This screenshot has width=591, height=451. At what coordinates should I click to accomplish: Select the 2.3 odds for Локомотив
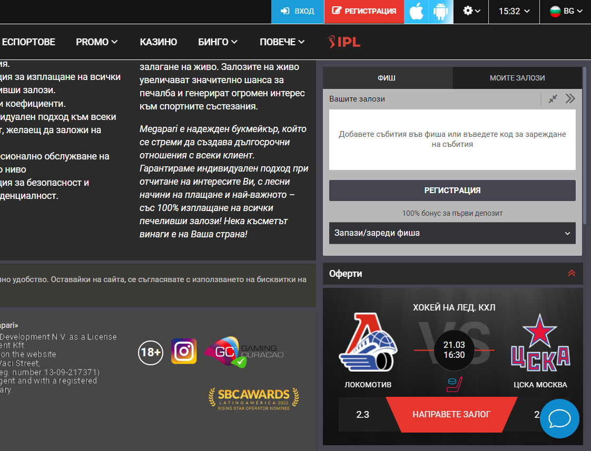(x=362, y=415)
